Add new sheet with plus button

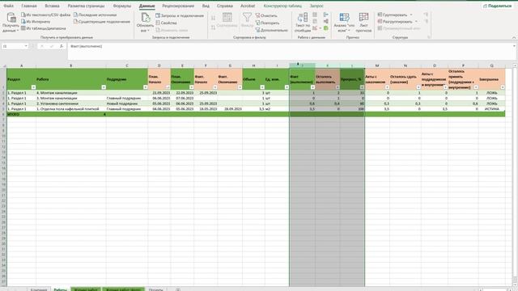[x=178, y=289]
